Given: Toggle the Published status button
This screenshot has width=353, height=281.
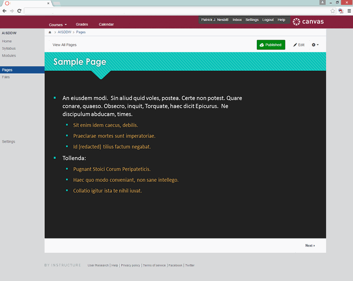Looking at the screenshot, I should point(271,45).
